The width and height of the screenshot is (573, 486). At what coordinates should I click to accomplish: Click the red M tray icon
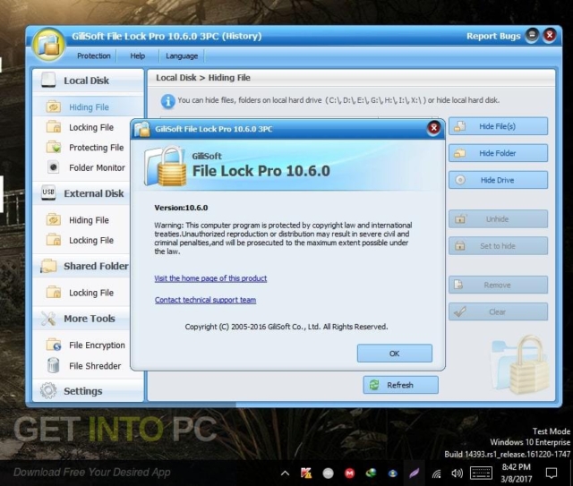[x=350, y=473]
